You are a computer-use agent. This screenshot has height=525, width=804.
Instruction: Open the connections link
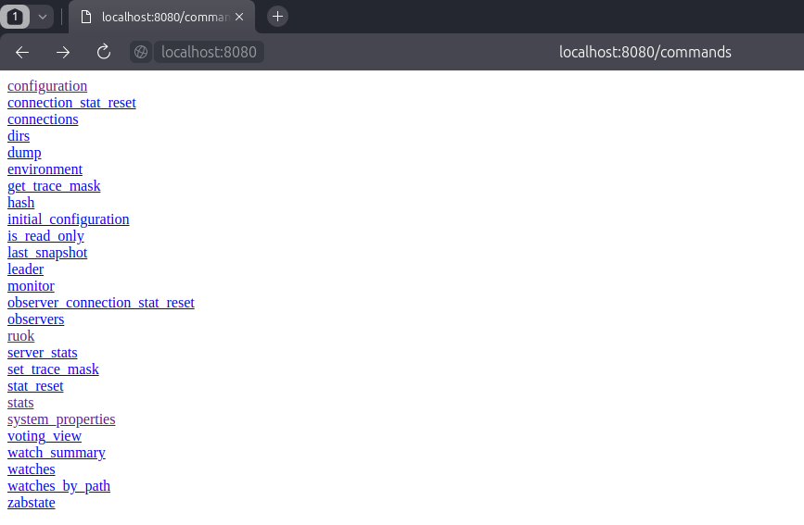pyautogui.click(x=43, y=119)
